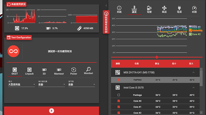Viewport: 206px width, 115px height.
Task: Open the 系統 system info tab
Action: 119,9
